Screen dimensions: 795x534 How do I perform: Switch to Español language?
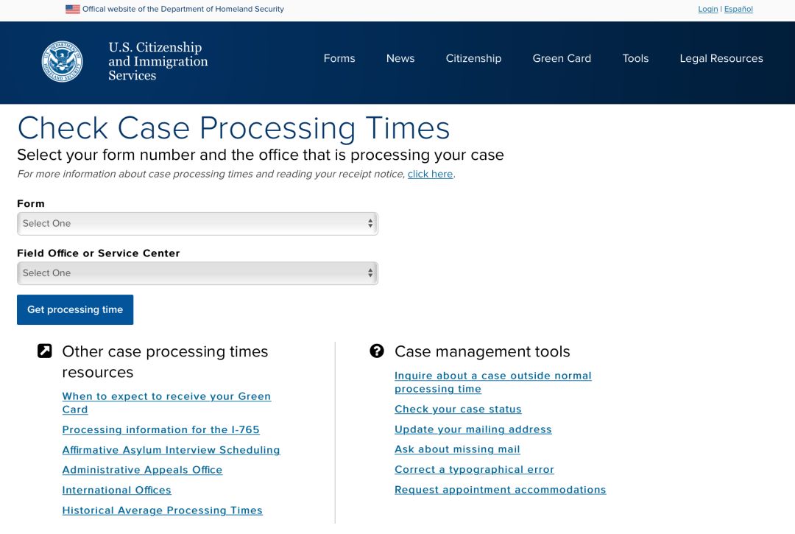point(738,10)
